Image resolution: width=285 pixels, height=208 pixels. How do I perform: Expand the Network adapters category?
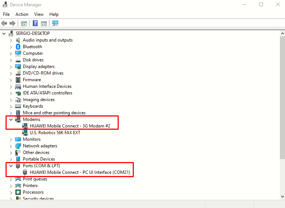tap(11, 146)
